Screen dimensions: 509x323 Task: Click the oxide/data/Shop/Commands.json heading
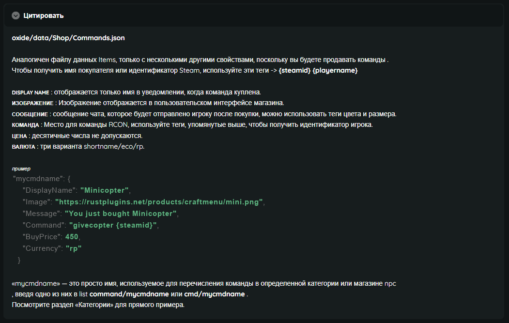68,37
